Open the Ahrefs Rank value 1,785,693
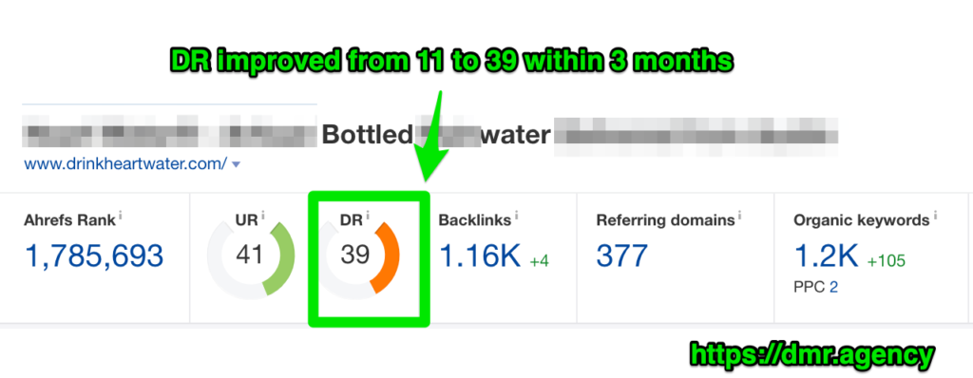Image resolution: width=973 pixels, height=378 pixels. [94, 256]
